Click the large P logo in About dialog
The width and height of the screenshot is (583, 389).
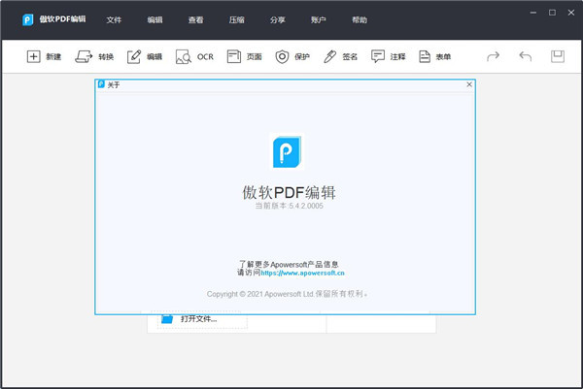[x=287, y=151]
